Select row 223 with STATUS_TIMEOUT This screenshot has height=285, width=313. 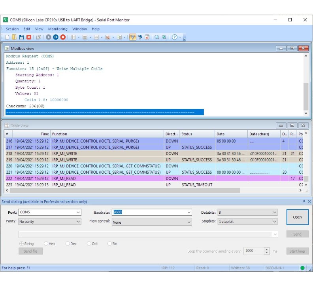pos(154,184)
